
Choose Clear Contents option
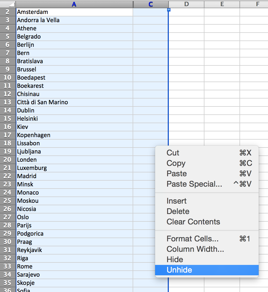[193, 222]
